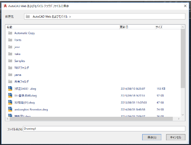
Task: Select file name (修正0403).dwg
Action: 25,89
